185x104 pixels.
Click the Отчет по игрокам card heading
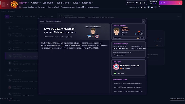click(119, 26)
